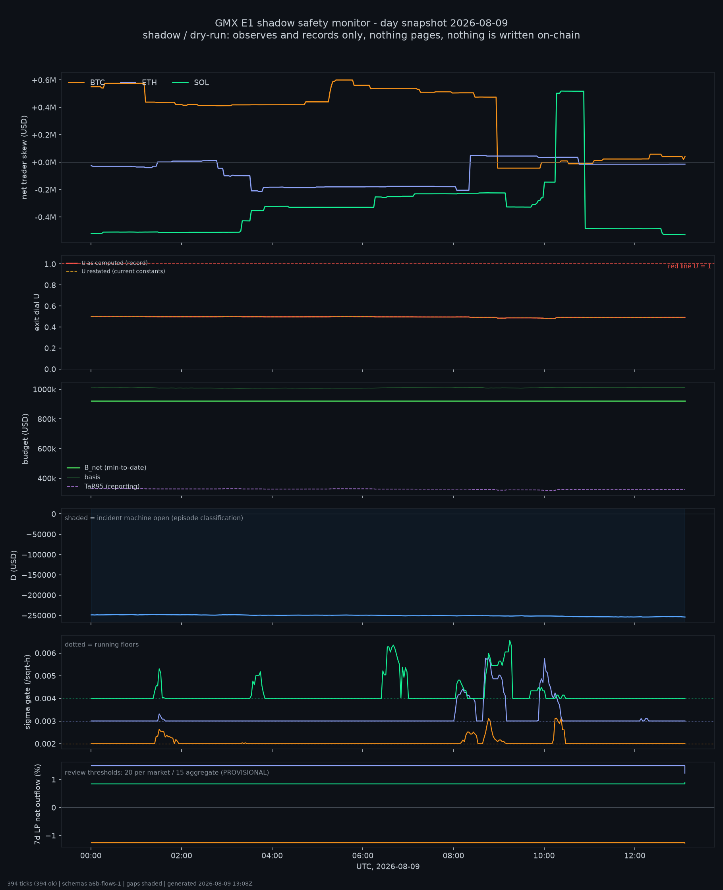
Task: Click the '800k' budget axis tick
Action: point(46,419)
